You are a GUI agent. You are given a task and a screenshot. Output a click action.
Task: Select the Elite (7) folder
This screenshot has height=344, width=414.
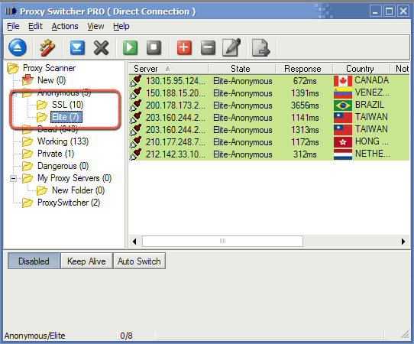(66, 117)
